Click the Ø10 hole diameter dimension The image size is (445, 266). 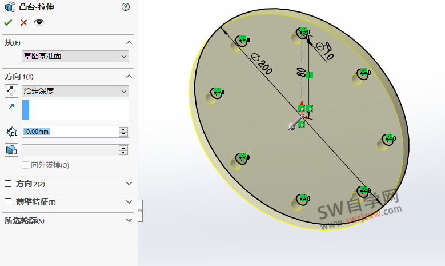coord(325,51)
